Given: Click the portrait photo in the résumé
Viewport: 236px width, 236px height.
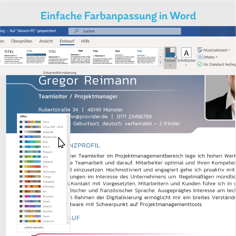Looking at the screenshot, I should pyautogui.click(x=221, y=97).
